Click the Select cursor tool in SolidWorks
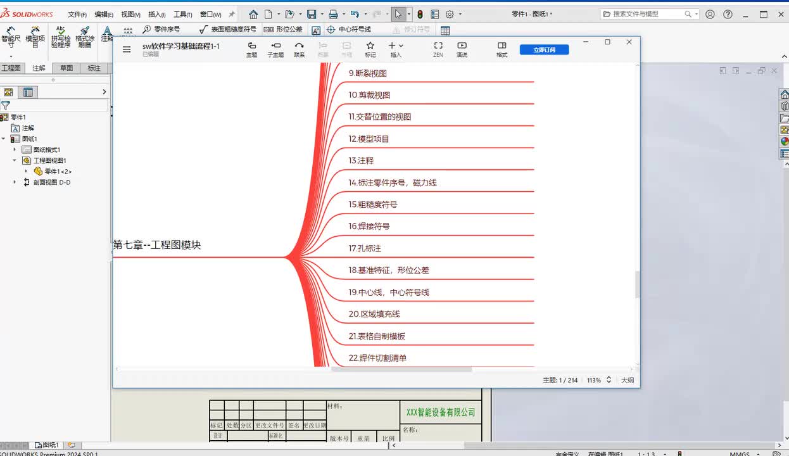Viewport: 789px width, 456px height. (398, 14)
